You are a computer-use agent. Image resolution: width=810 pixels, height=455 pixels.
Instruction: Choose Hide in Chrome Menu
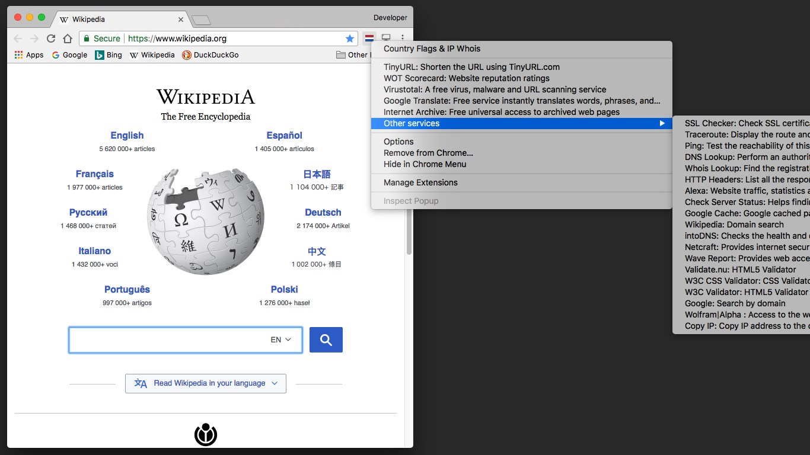(522, 164)
